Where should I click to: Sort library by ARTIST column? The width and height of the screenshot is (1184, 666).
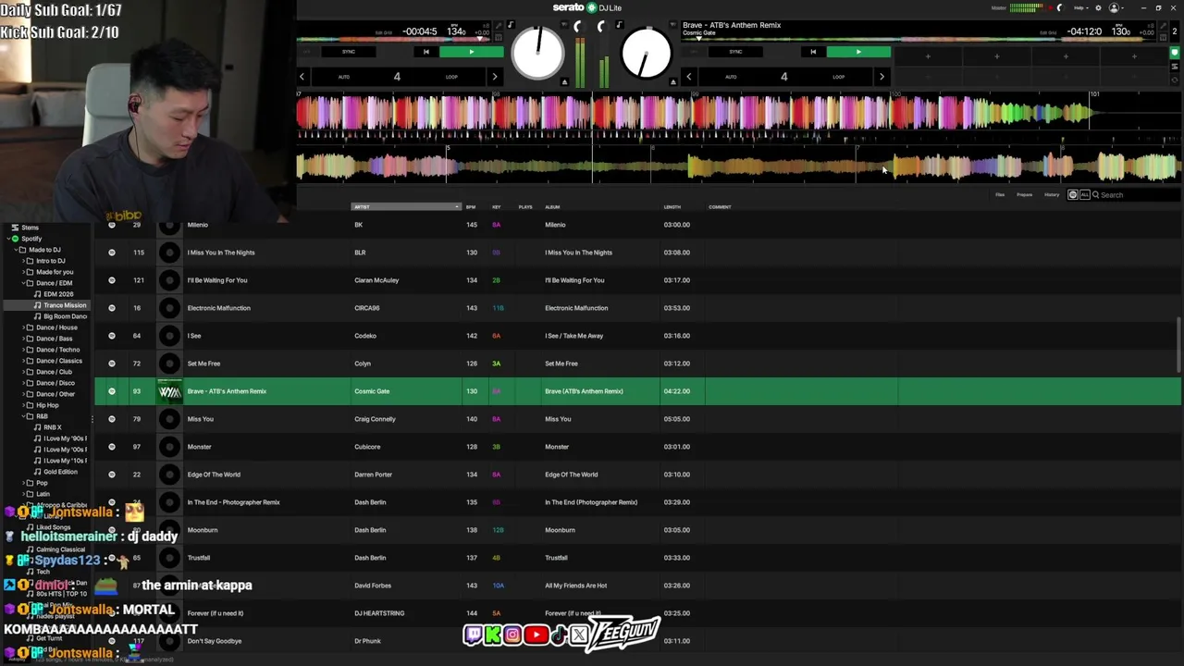tap(405, 207)
